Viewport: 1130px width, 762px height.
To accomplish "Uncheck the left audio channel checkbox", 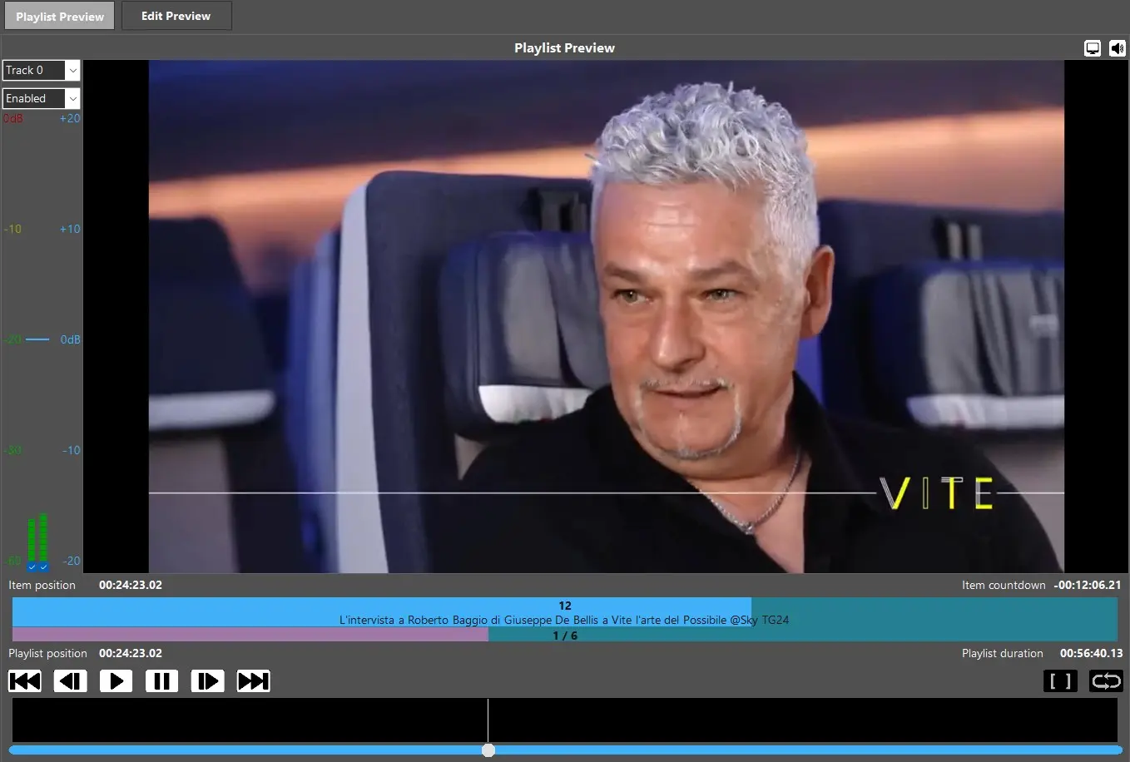I will [x=32, y=567].
